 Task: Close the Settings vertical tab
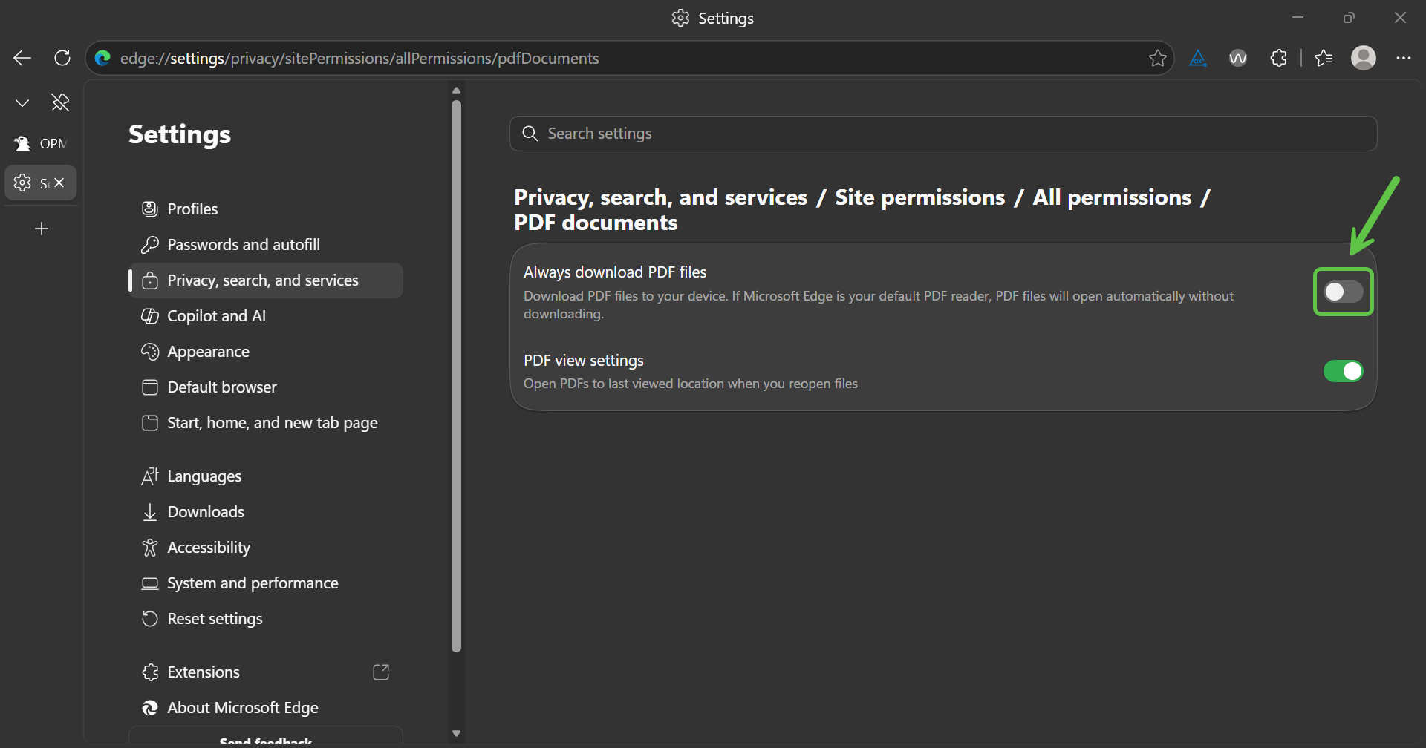59,183
